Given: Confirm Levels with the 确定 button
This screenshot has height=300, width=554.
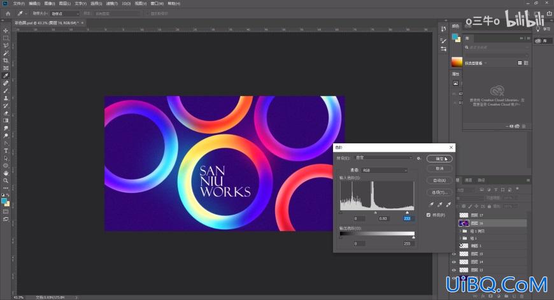Looking at the screenshot, I should 439,159.
